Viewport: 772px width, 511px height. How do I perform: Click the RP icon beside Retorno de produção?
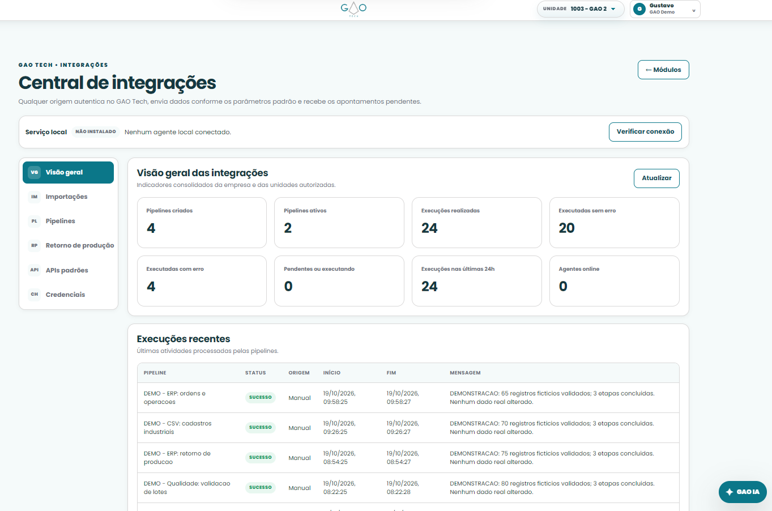(35, 245)
